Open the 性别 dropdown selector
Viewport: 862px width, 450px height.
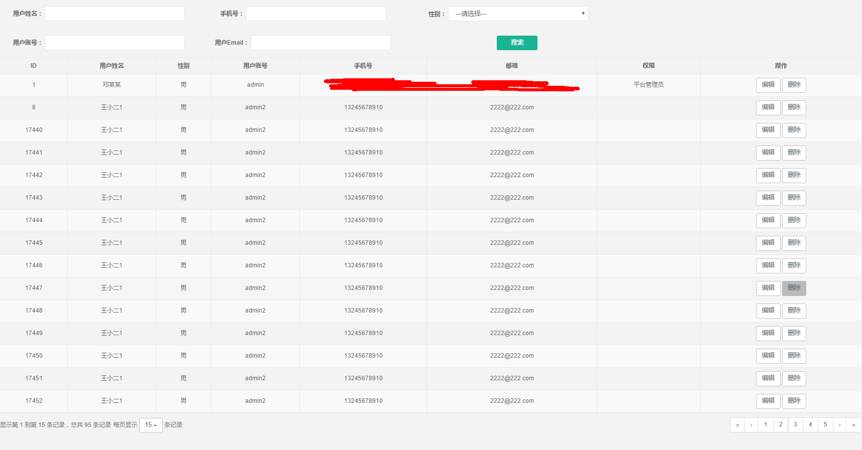coord(518,14)
